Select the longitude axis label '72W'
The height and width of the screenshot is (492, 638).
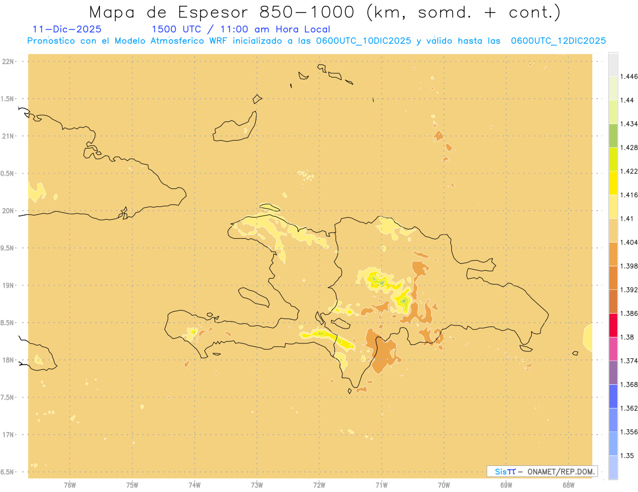pyautogui.click(x=319, y=485)
